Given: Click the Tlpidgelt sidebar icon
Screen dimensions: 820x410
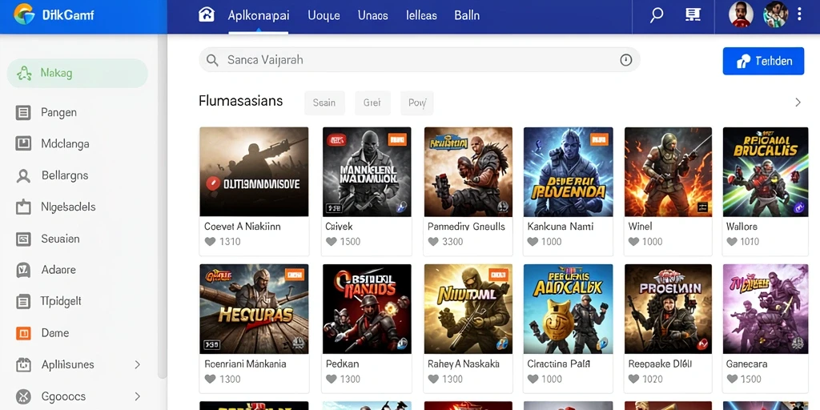Looking at the screenshot, I should click(x=23, y=301).
